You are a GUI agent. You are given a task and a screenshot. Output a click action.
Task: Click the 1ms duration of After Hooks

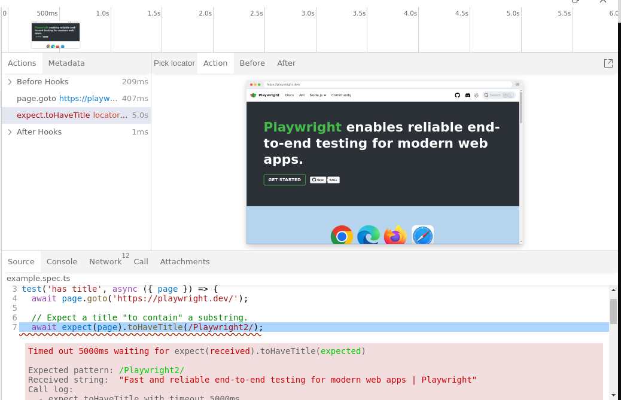(x=140, y=132)
